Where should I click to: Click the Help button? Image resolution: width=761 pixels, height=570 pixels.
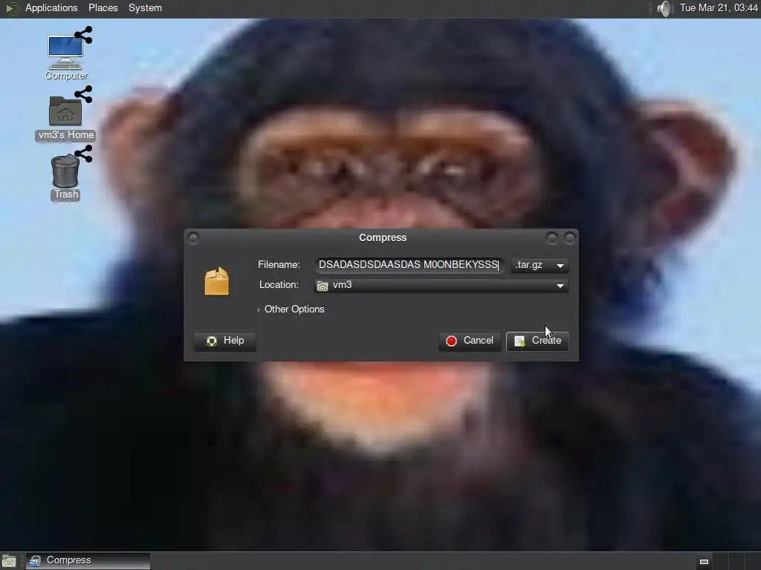(x=224, y=341)
